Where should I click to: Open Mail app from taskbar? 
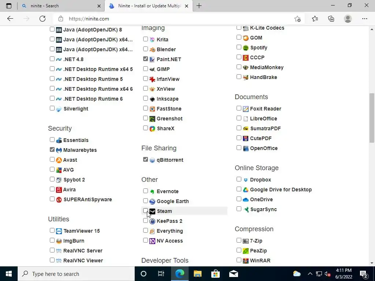click(233, 274)
